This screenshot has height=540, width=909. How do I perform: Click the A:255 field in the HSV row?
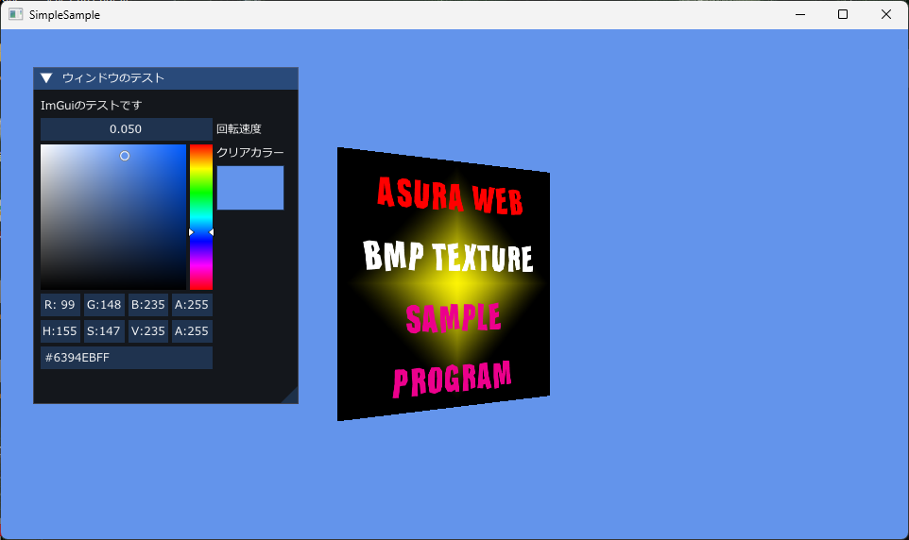(192, 331)
